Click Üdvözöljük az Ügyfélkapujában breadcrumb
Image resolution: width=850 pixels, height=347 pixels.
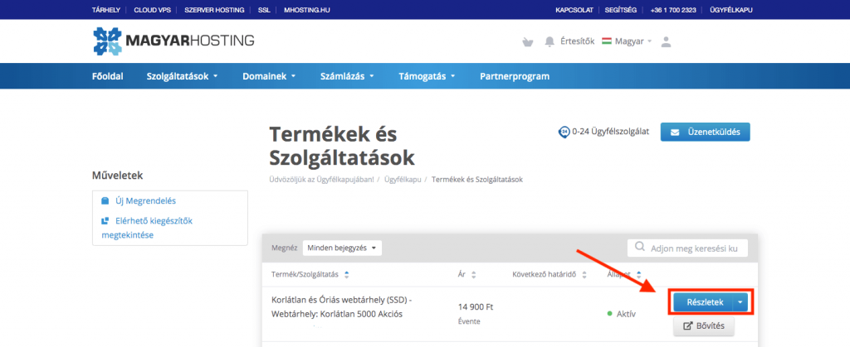(x=321, y=179)
